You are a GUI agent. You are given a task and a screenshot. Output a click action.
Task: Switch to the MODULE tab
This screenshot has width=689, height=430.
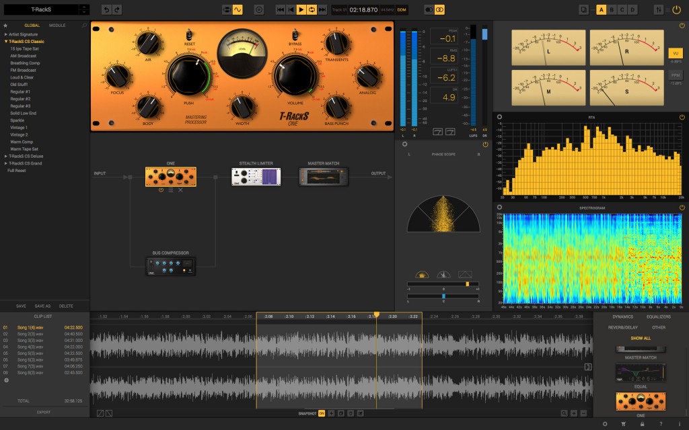coord(57,25)
